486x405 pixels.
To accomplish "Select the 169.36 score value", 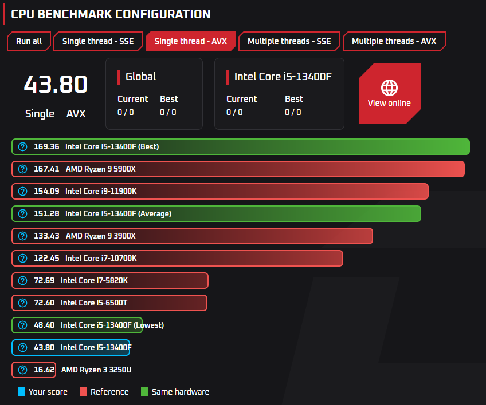I will [46, 146].
